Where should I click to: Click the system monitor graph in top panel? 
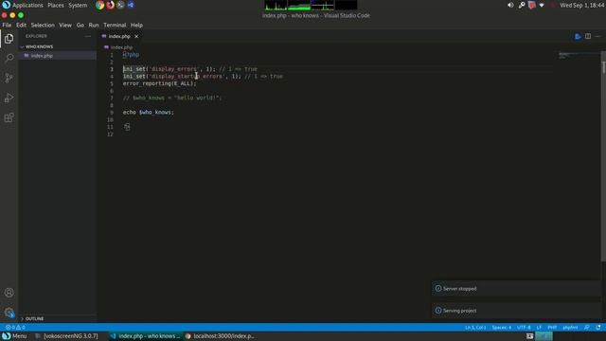tap(311, 5)
